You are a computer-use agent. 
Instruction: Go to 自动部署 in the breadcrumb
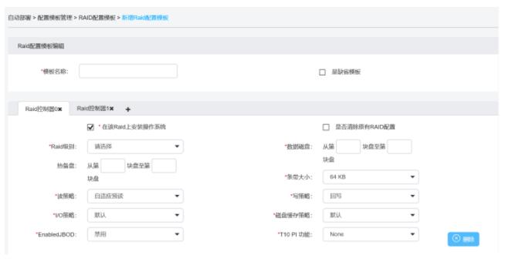point(19,18)
